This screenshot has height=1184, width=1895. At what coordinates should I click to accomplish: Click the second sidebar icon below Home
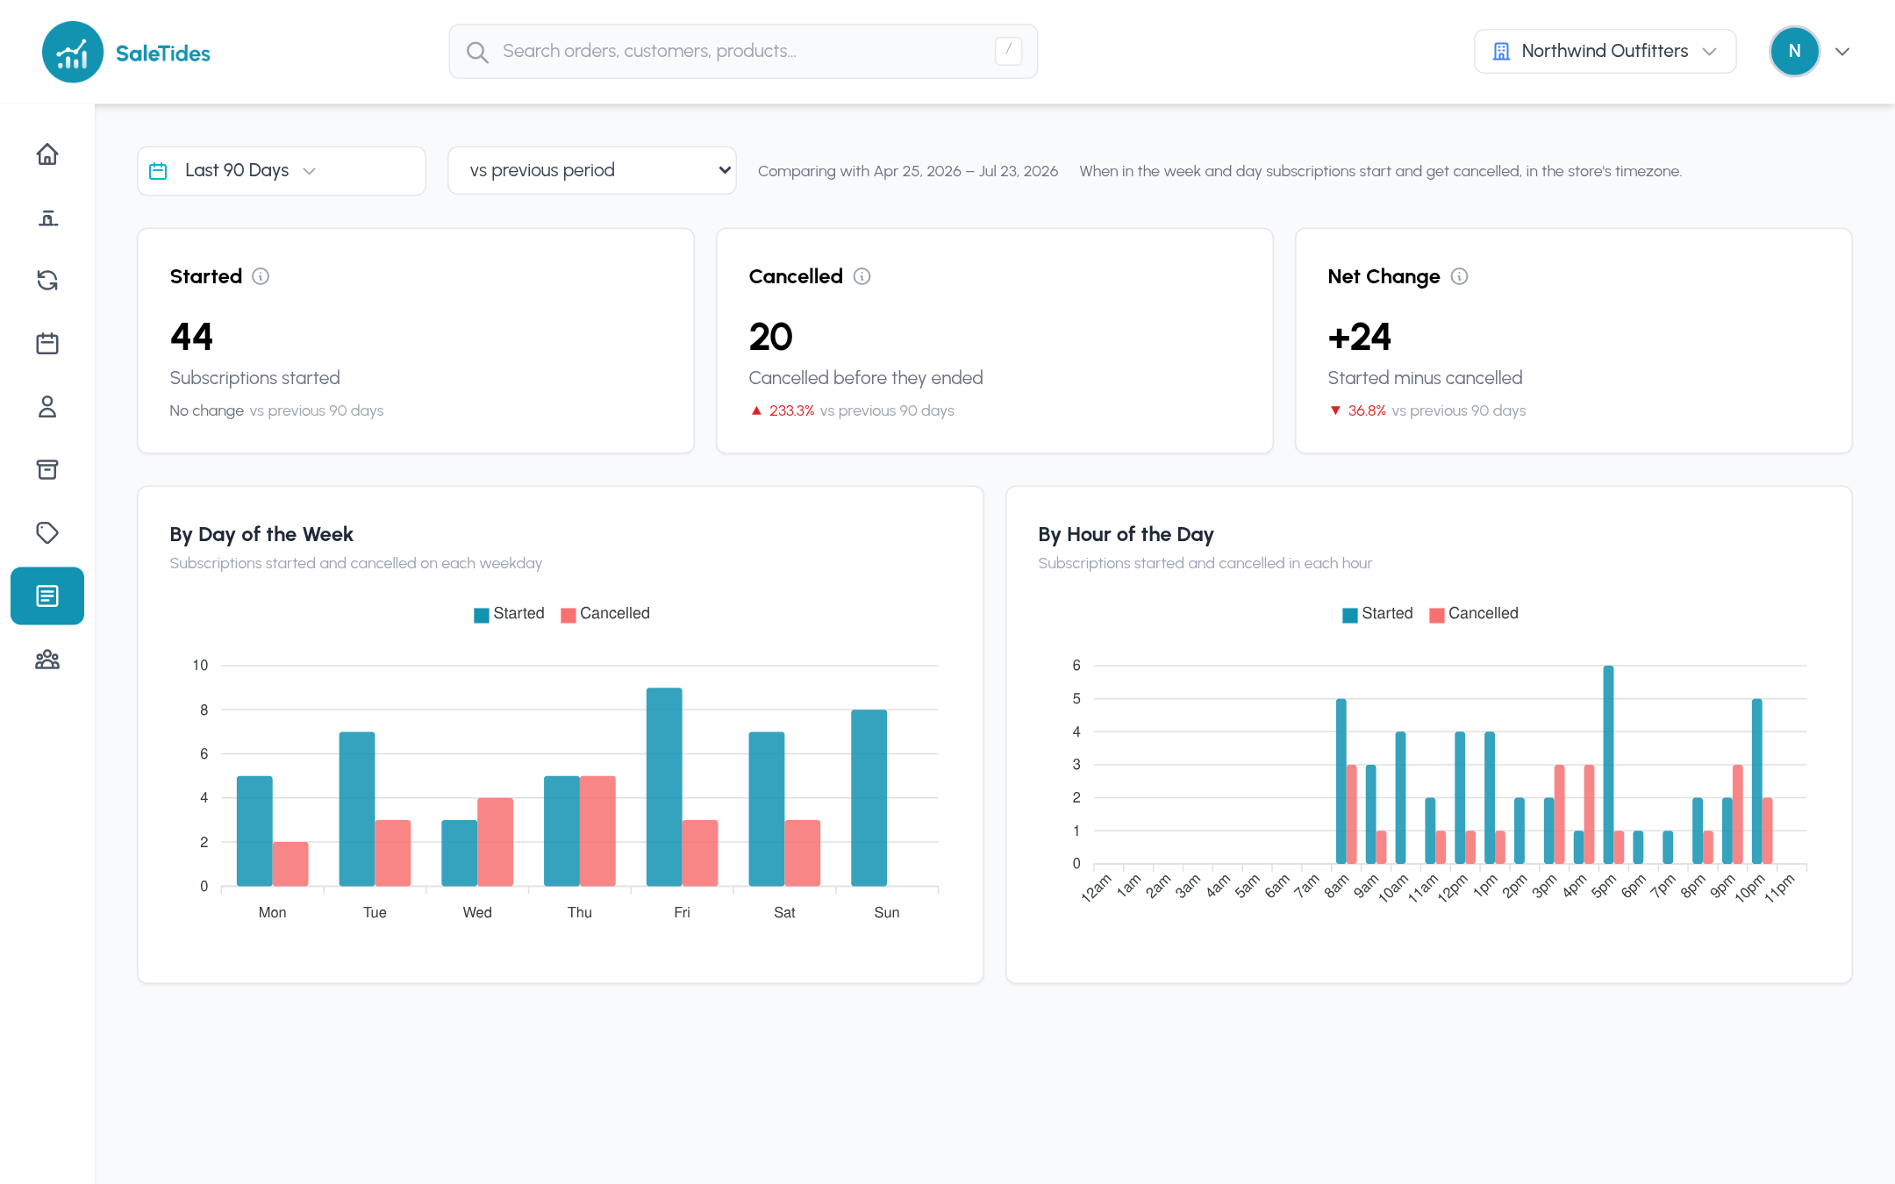47,218
